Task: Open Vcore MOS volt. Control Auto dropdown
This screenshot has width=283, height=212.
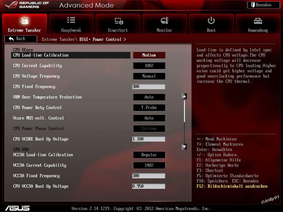Action: point(149,118)
